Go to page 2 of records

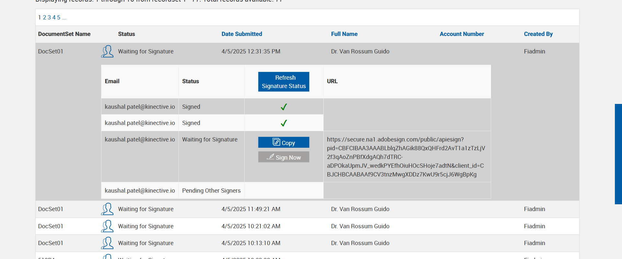[x=45, y=17]
